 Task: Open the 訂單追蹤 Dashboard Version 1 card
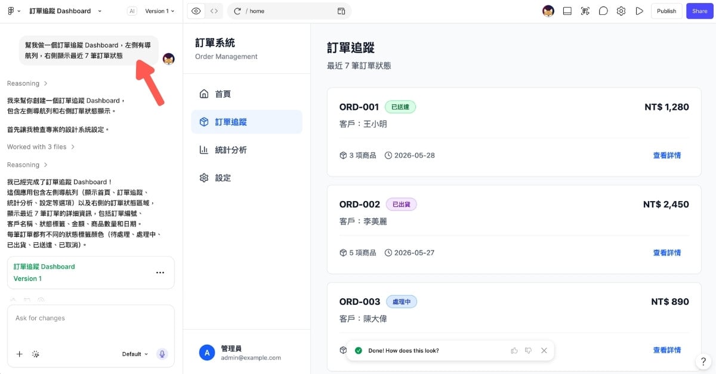[91, 273]
